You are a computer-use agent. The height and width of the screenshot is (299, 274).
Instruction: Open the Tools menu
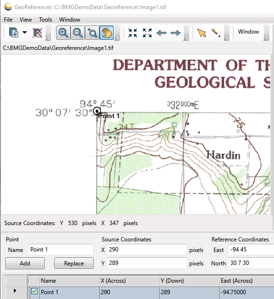[x=46, y=20]
